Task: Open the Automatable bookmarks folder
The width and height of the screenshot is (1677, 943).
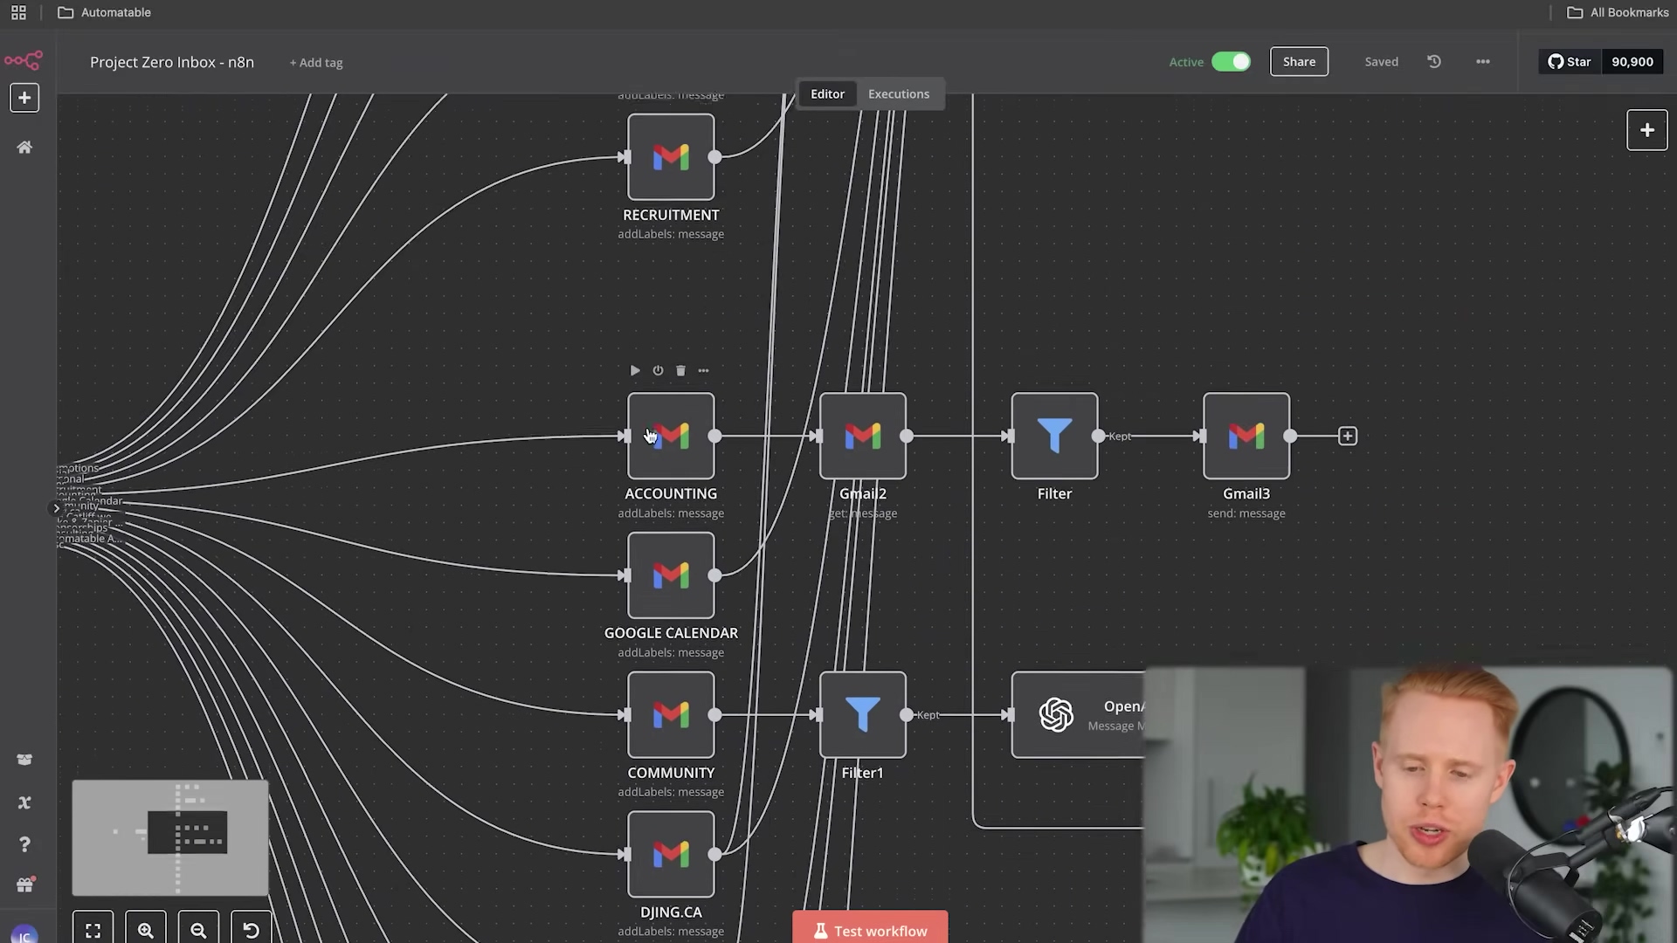Action: [x=104, y=12]
